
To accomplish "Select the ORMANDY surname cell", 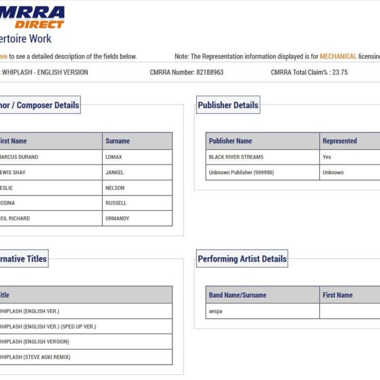I will click(x=137, y=218).
